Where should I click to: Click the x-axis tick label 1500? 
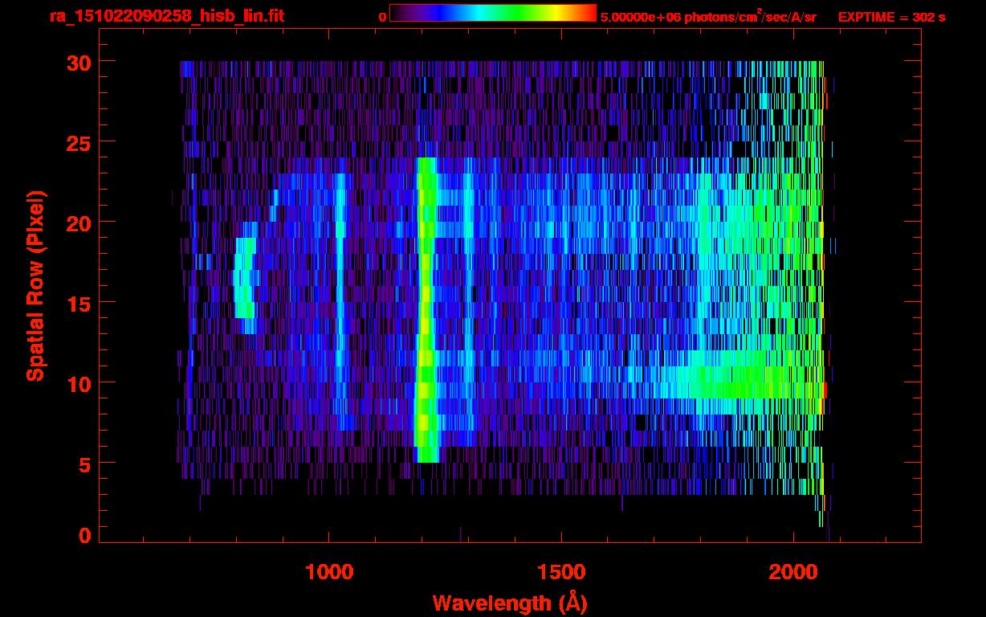(x=561, y=572)
